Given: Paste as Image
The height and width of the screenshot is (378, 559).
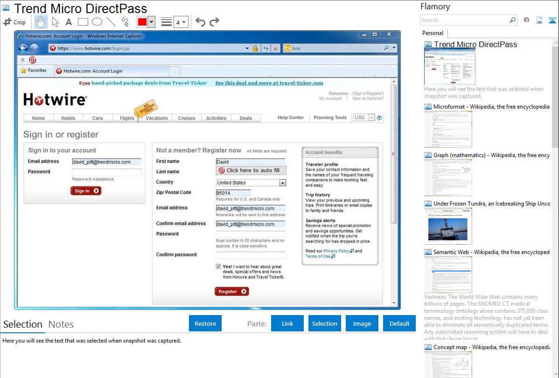Looking at the screenshot, I should 362,323.
